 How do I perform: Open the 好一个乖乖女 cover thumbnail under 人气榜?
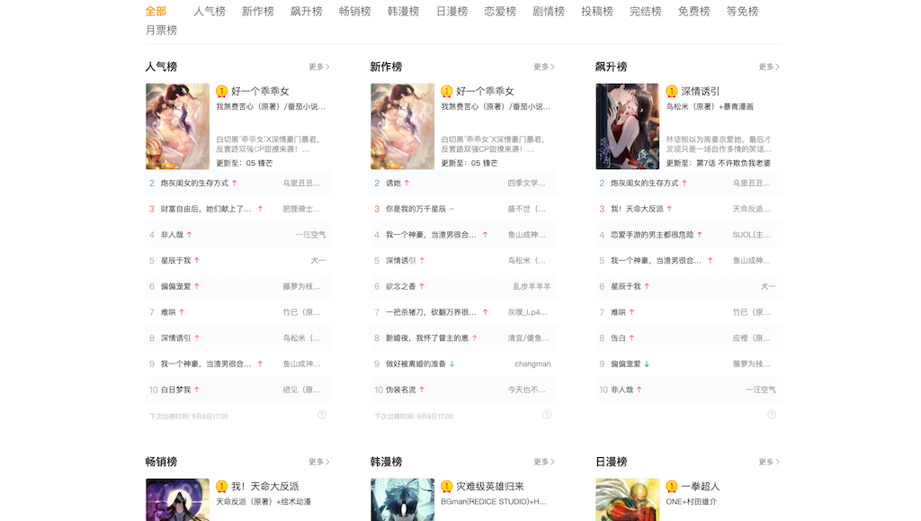(x=177, y=126)
